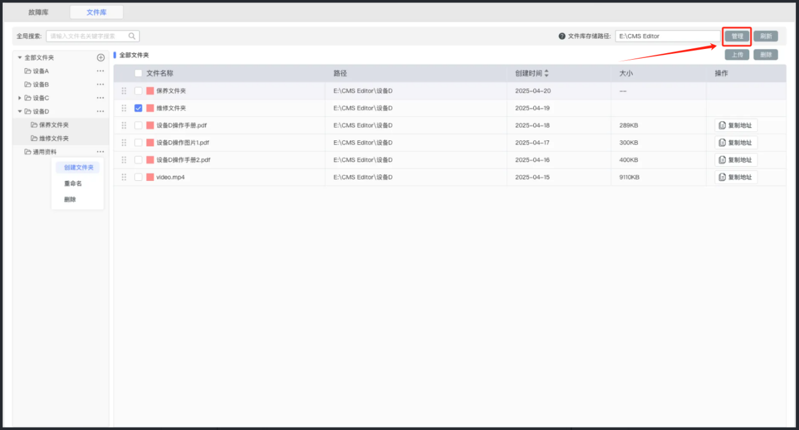This screenshot has height=430, width=799.
Task: Uncheck the 维修文件夹 checkbox
Action: pyautogui.click(x=138, y=108)
